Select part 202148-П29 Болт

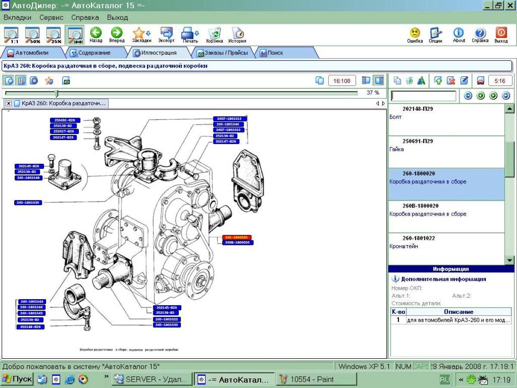(446, 119)
